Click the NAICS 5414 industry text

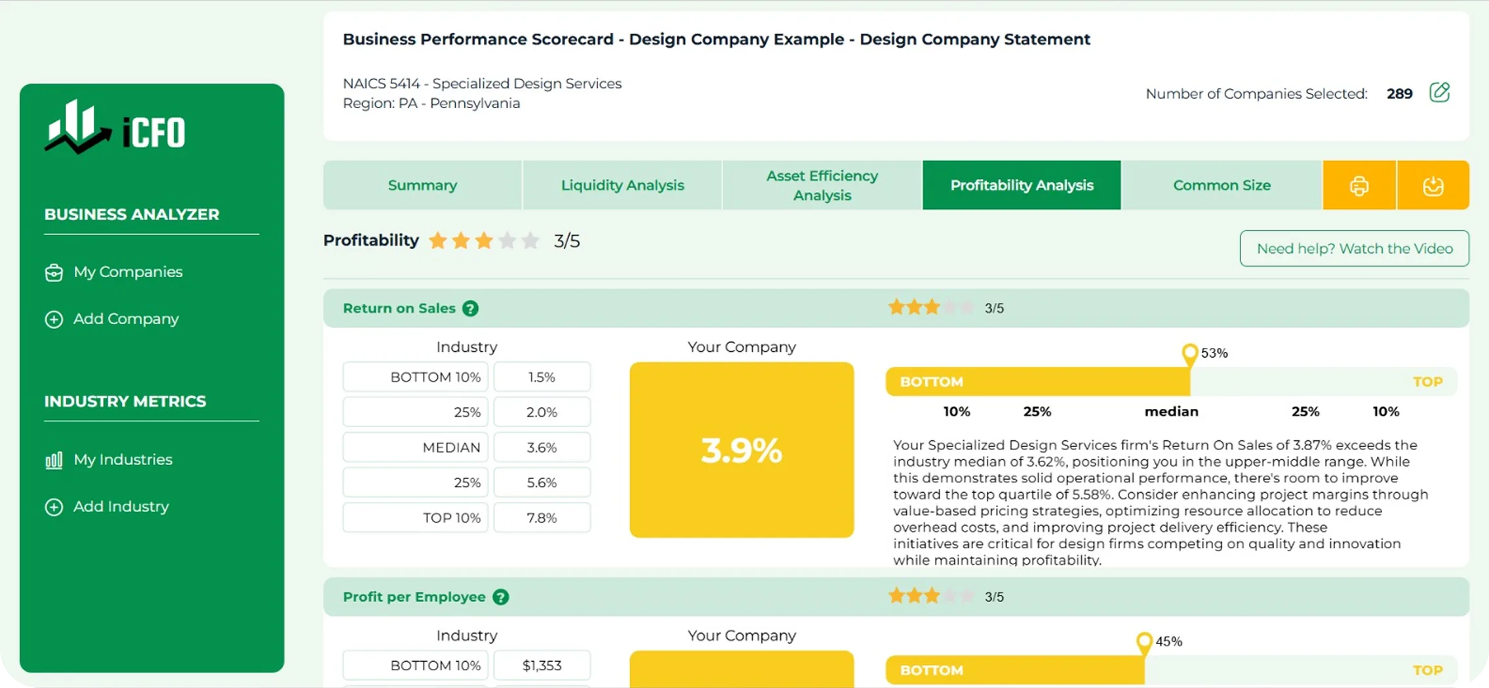(482, 84)
